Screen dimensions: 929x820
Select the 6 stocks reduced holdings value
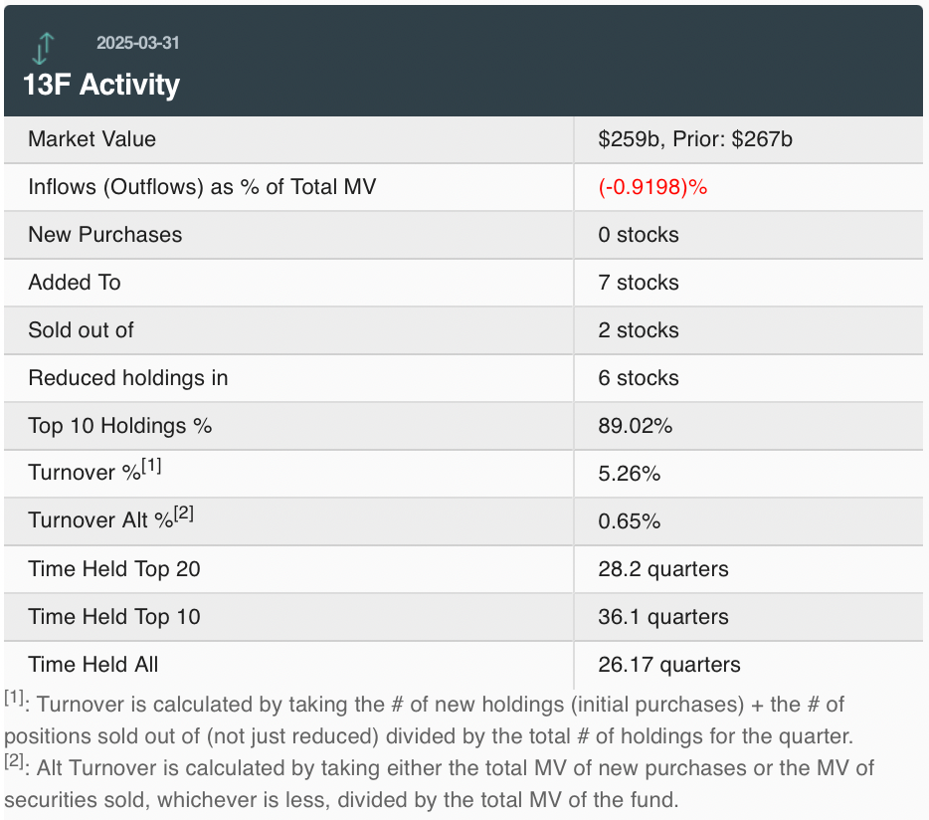[x=638, y=378]
